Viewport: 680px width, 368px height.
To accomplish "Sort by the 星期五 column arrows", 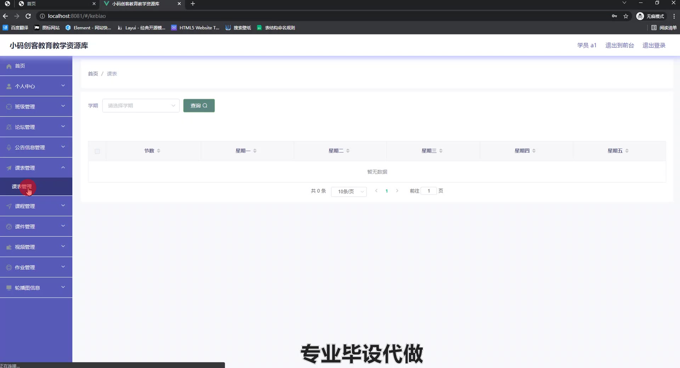I will coord(627,151).
